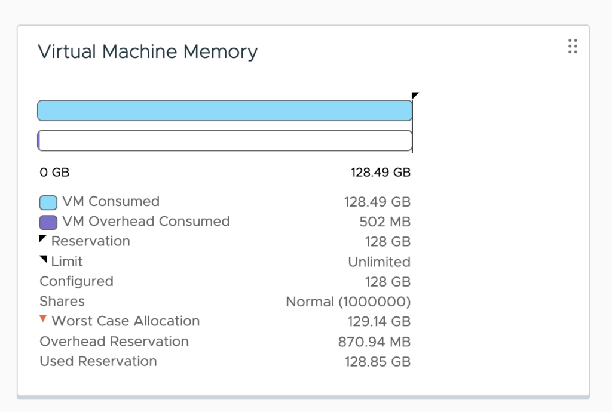Click the red Worst Case Allocation triangle
Image resolution: width=612 pixels, height=412 pixels.
(x=43, y=319)
